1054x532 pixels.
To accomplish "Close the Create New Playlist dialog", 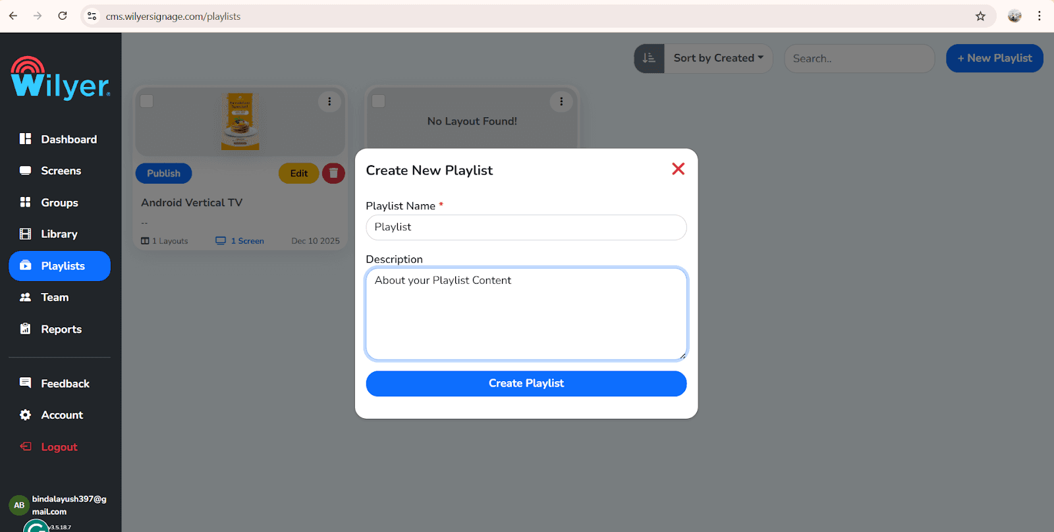I will point(678,169).
